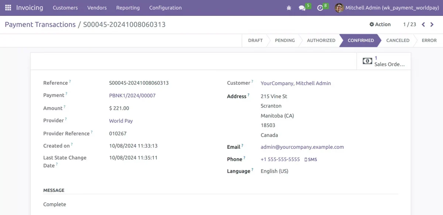Open customer YourCompany, Mitchell Admin
The width and height of the screenshot is (443, 215).
(x=295, y=83)
